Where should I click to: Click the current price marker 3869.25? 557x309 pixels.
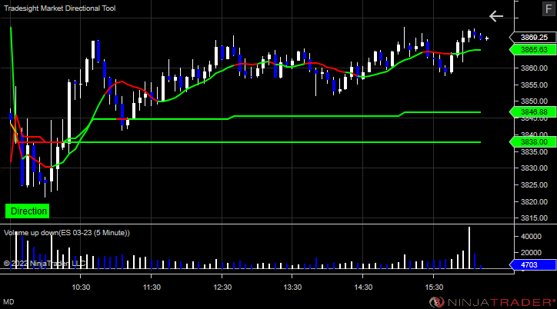click(x=534, y=37)
